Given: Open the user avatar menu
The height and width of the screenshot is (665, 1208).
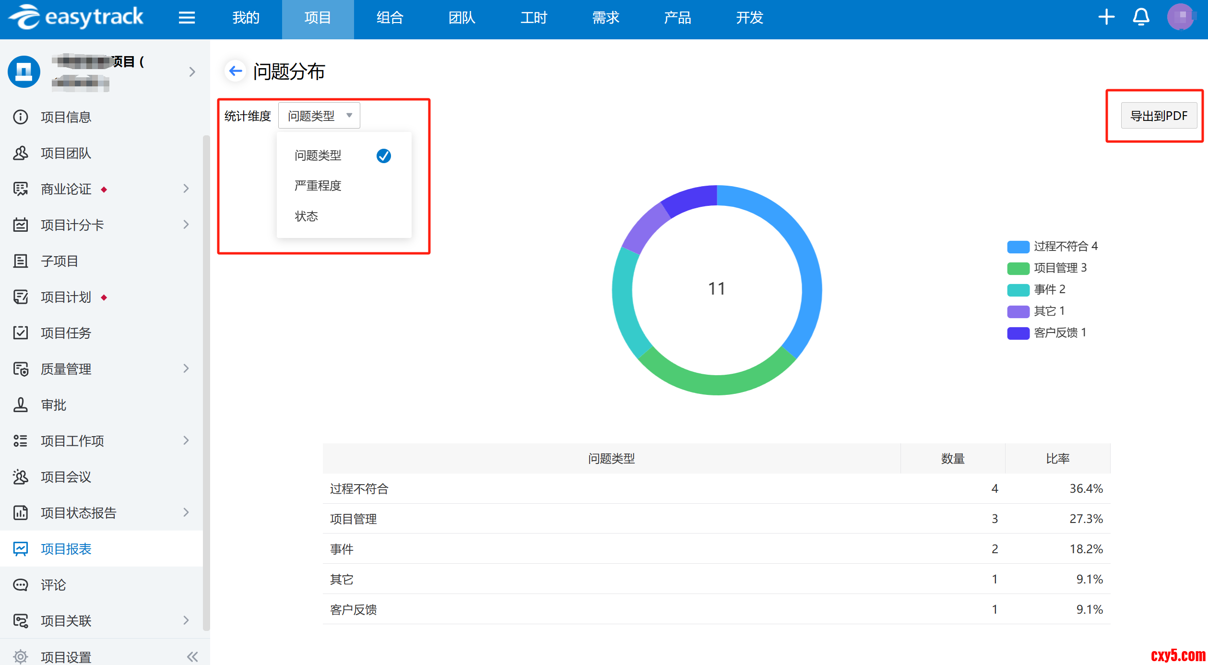Looking at the screenshot, I should click(1180, 17).
